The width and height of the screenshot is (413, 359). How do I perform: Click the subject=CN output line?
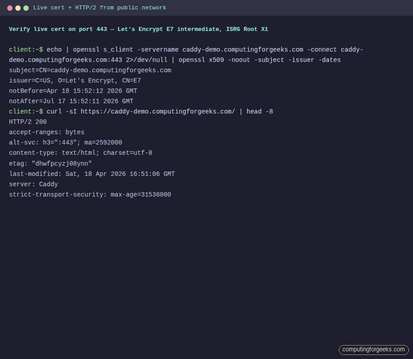tap(90, 70)
